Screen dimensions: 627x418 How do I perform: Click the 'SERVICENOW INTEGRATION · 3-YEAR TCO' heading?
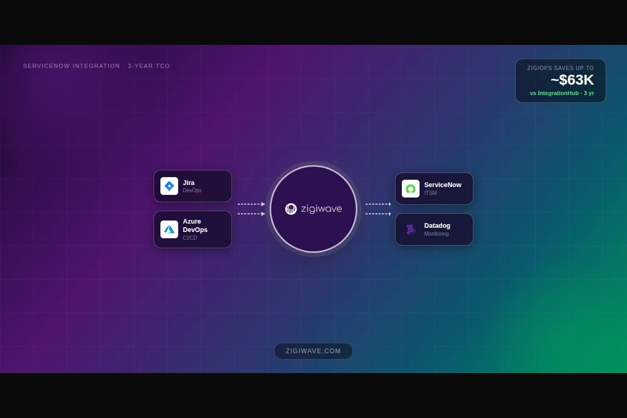click(x=97, y=66)
